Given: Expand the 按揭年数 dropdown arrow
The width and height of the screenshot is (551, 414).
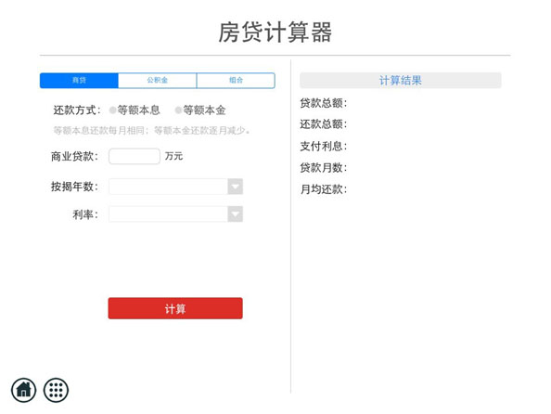Looking at the screenshot, I should [x=235, y=187].
